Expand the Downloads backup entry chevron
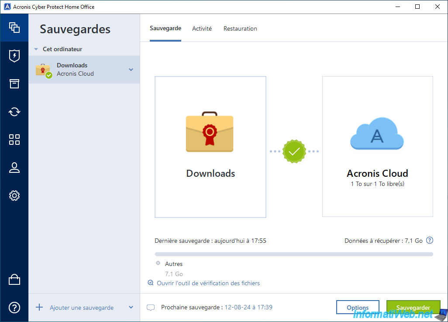 (x=131, y=70)
